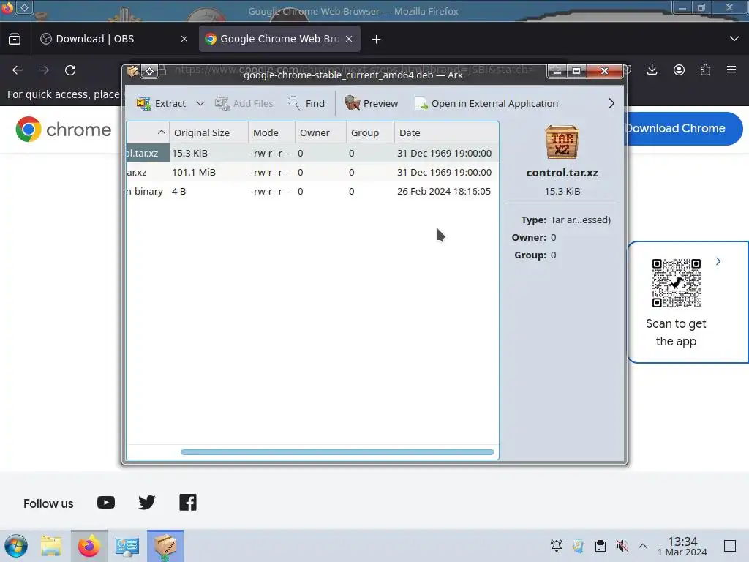Open the file manager from the taskbar
This screenshot has height=562, width=749.
(x=51, y=546)
